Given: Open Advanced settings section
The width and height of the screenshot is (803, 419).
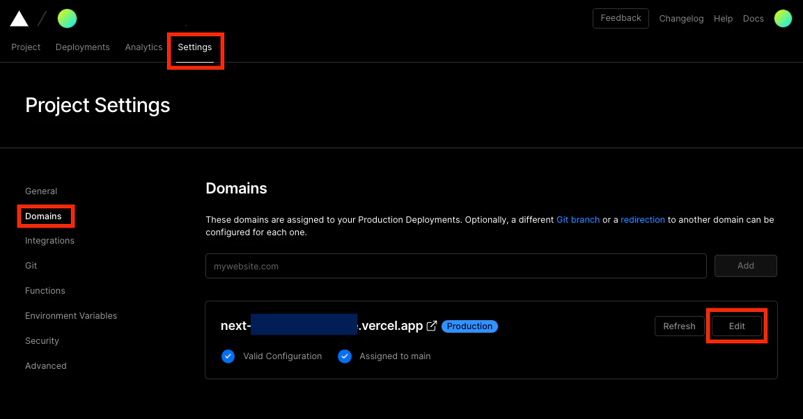Looking at the screenshot, I should pyautogui.click(x=45, y=366).
